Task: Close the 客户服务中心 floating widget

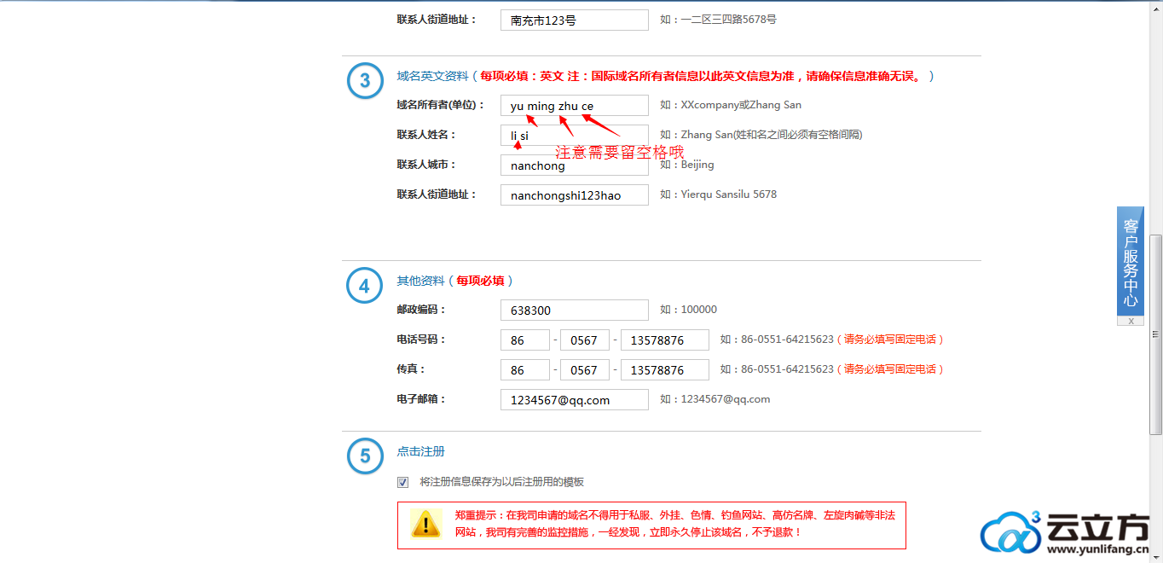Action: 1131,322
